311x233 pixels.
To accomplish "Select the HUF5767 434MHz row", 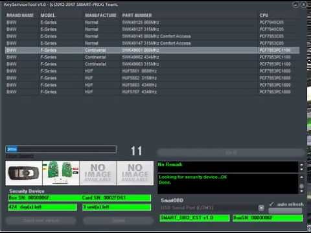I will pos(152,92).
